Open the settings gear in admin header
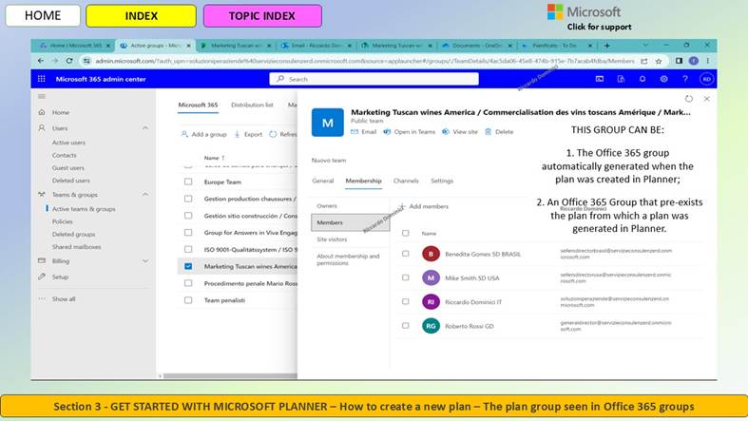 tap(663, 79)
